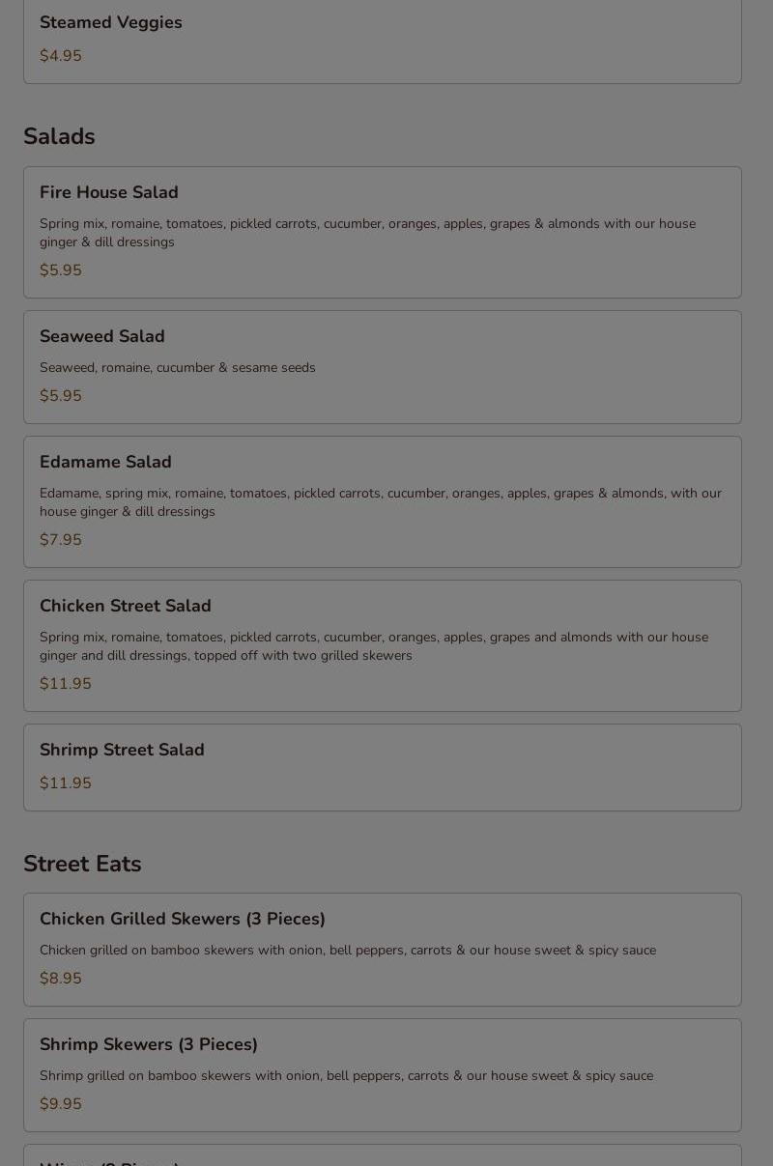Click the Edamame Salad $7.95 price
The width and height of the screenshot is (773, 1166).
tap(61, 540)
